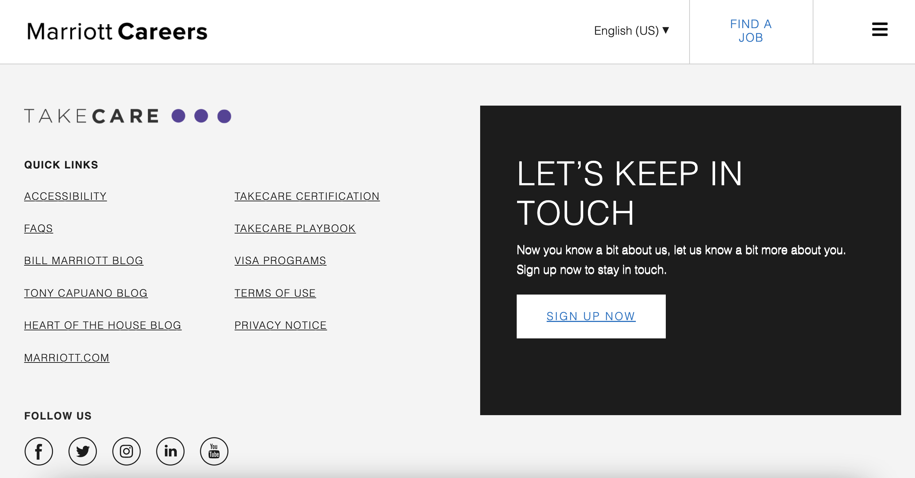
Task: Expand the English (US) language dropdown
Action: pos(631,31)
